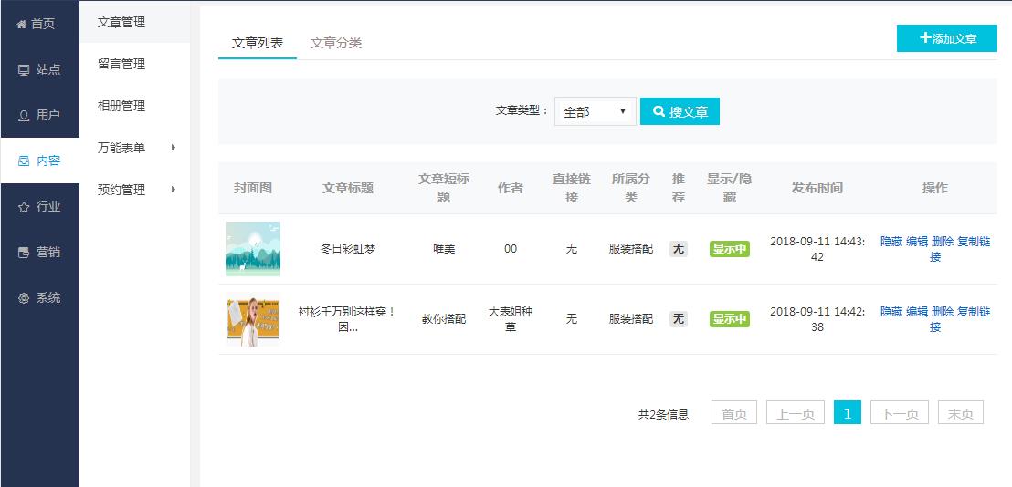Click 服装搭配 in the 冬日彩虹梦 row
Image resolution: width=1012 pixels, height=487 pixels.
tap(631, 249)
